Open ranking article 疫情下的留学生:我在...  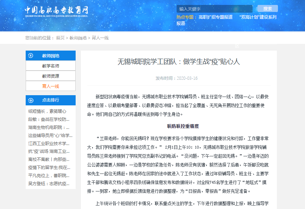pos(49,168)
